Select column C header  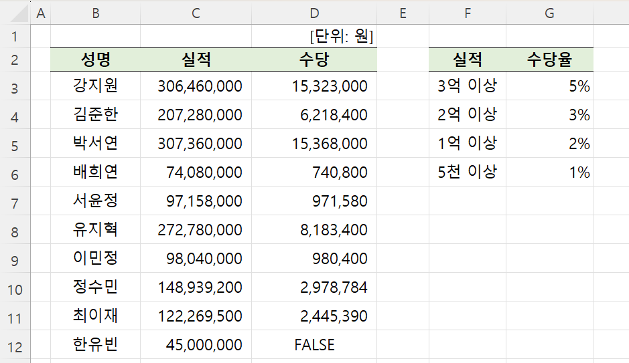[x=196, y=13]
